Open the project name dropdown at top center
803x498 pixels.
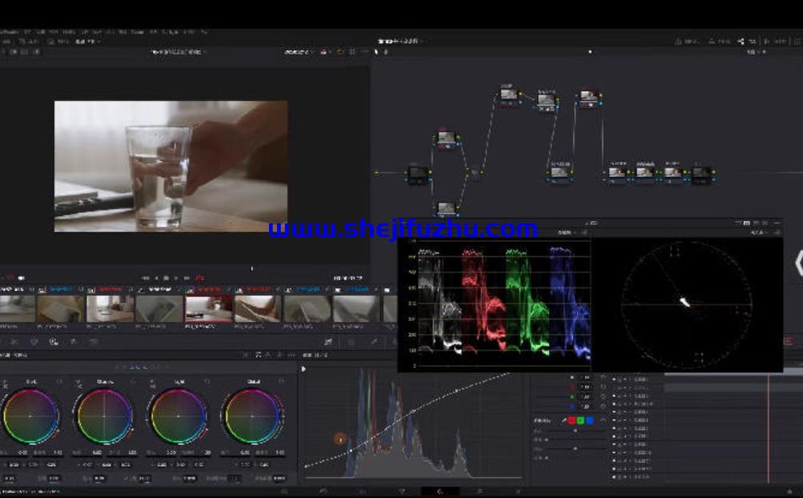coord(400,41)
